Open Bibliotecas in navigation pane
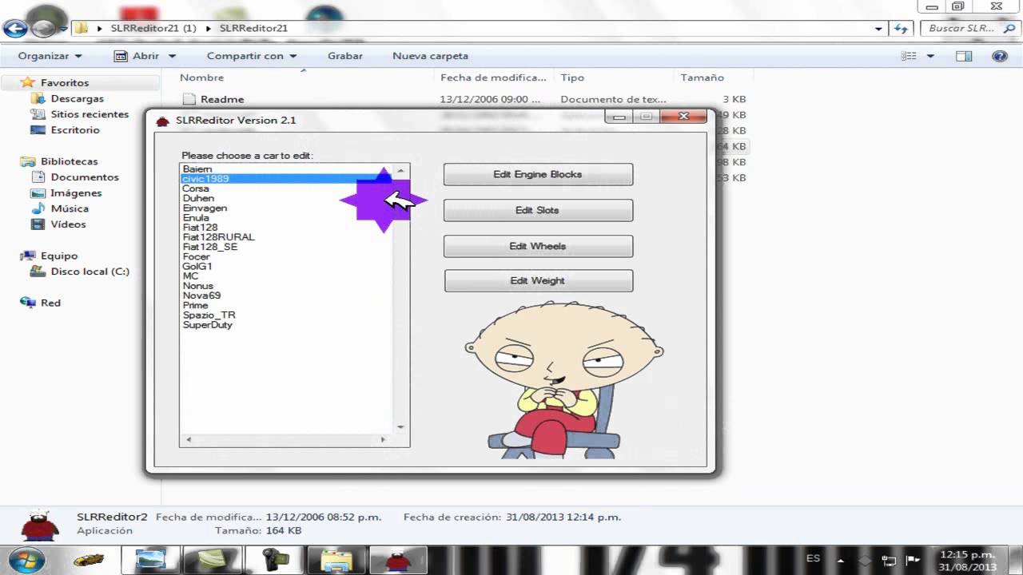The height and width of the screenshot is (575, 1023). [x=69, y=161]
